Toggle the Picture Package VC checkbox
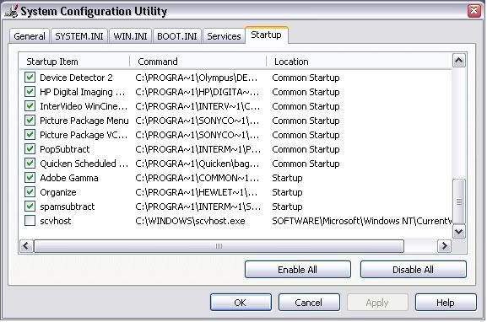This screenshot has height=322, width=487. [30, 135]
